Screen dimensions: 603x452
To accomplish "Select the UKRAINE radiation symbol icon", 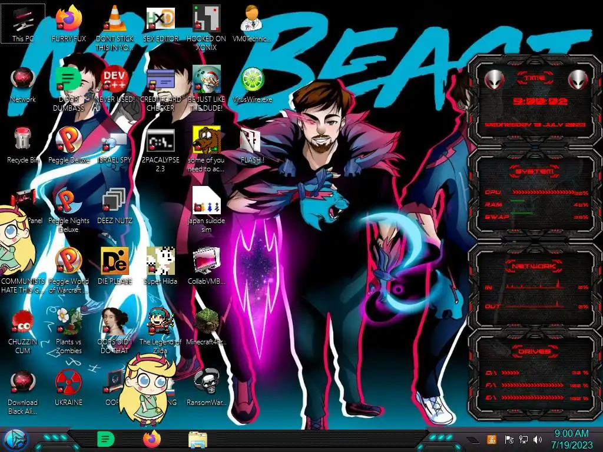I will (69, 388).
